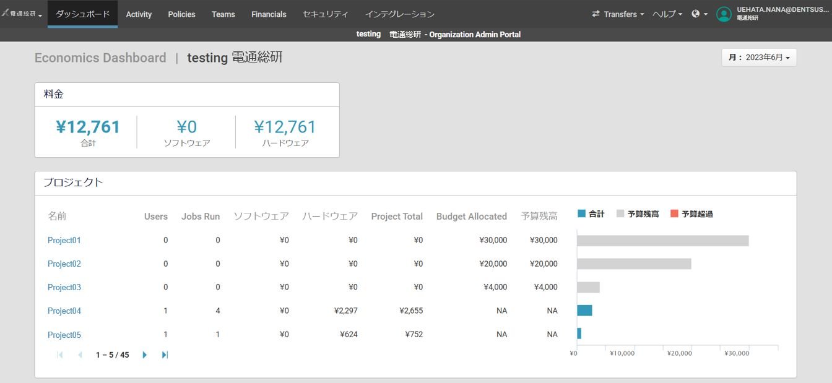Click the globe language icon
The height and width of the screenshot is (383, 832).
[x=696, y=14]
